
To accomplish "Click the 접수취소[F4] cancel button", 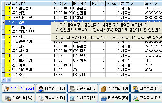I will tap(51, 98).
